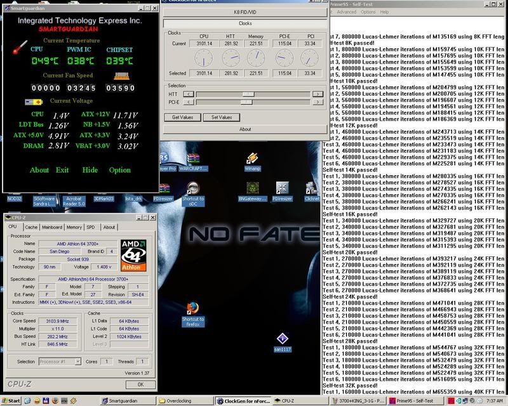Click the PCI-E slider left arrow
Viewport: 508px width, 406px height.
pos(189,102)
